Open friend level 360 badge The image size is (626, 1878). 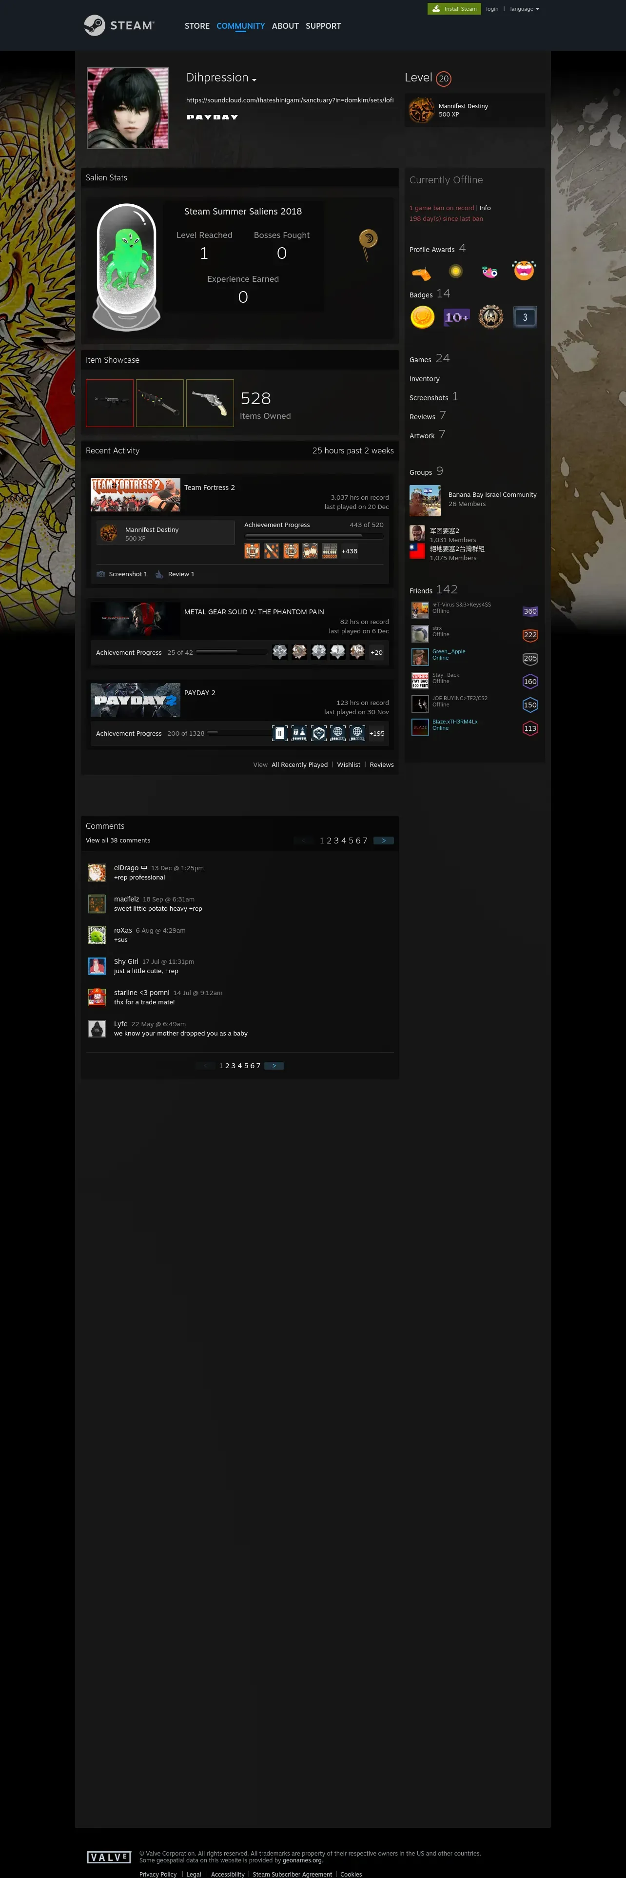click(530, 612)
